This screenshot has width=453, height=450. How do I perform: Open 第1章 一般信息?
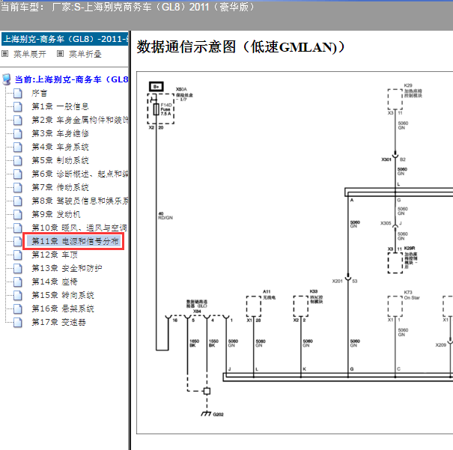click(60, 106)
